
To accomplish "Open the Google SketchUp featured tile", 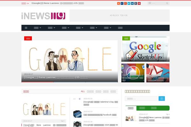I will coord(145,49).
